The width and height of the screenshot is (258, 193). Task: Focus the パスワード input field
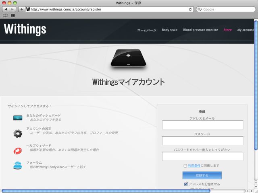[202, 141]
